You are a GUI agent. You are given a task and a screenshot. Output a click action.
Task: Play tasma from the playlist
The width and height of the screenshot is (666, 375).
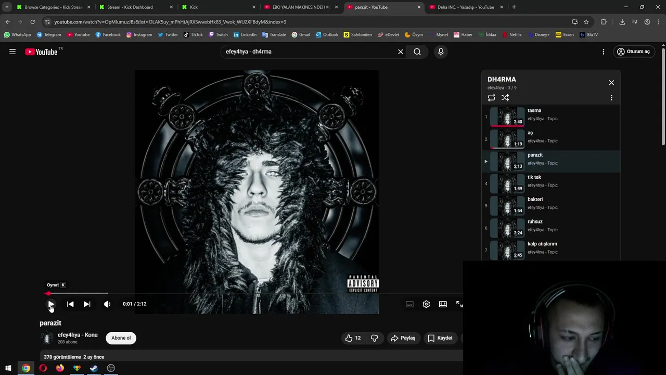coord(551,117)
